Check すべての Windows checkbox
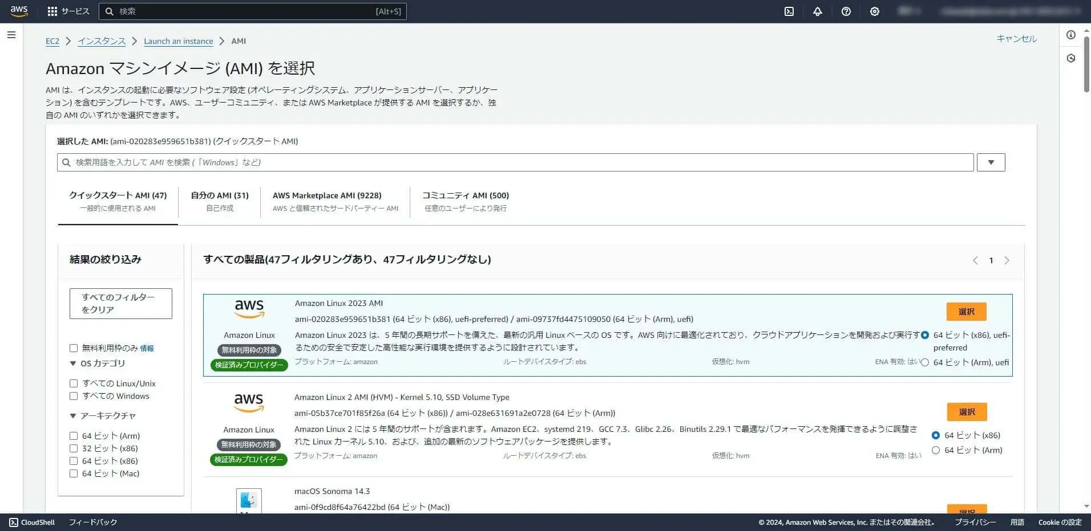 tap(74, 396)
